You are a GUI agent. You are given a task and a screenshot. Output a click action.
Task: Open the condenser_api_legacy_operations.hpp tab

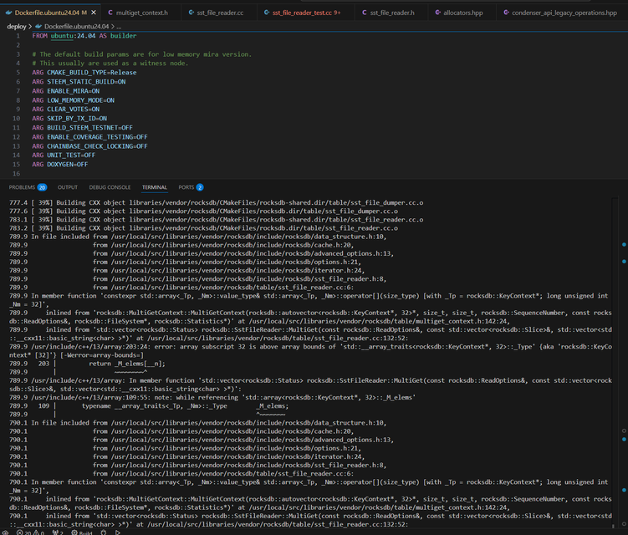[560, 13]
